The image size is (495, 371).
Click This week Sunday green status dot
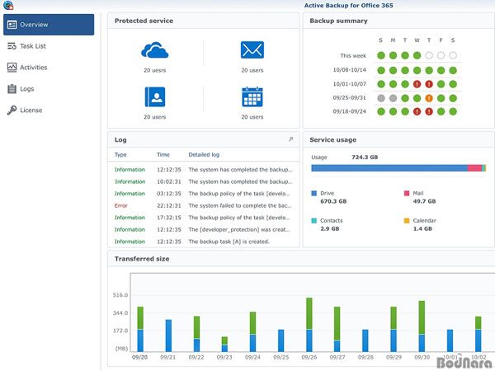[381, 55]
